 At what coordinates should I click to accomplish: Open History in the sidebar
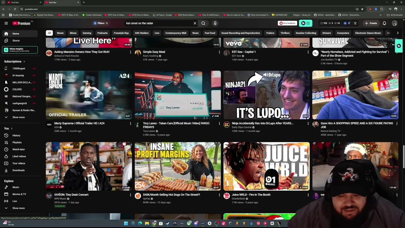pyautogui.click(x=20, y=136)
